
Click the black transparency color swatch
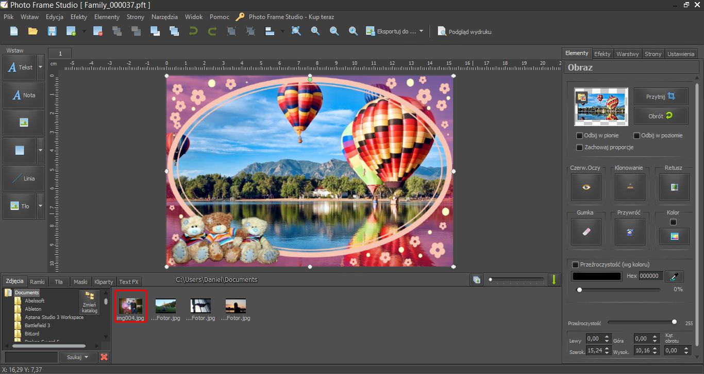pos(596,276)
